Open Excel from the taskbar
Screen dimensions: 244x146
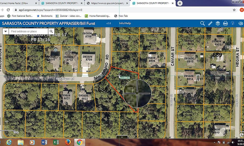[56, 142]
